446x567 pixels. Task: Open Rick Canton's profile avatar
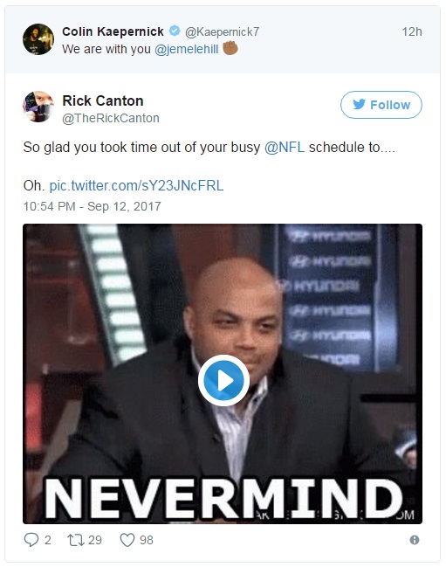tap(38, 107)
